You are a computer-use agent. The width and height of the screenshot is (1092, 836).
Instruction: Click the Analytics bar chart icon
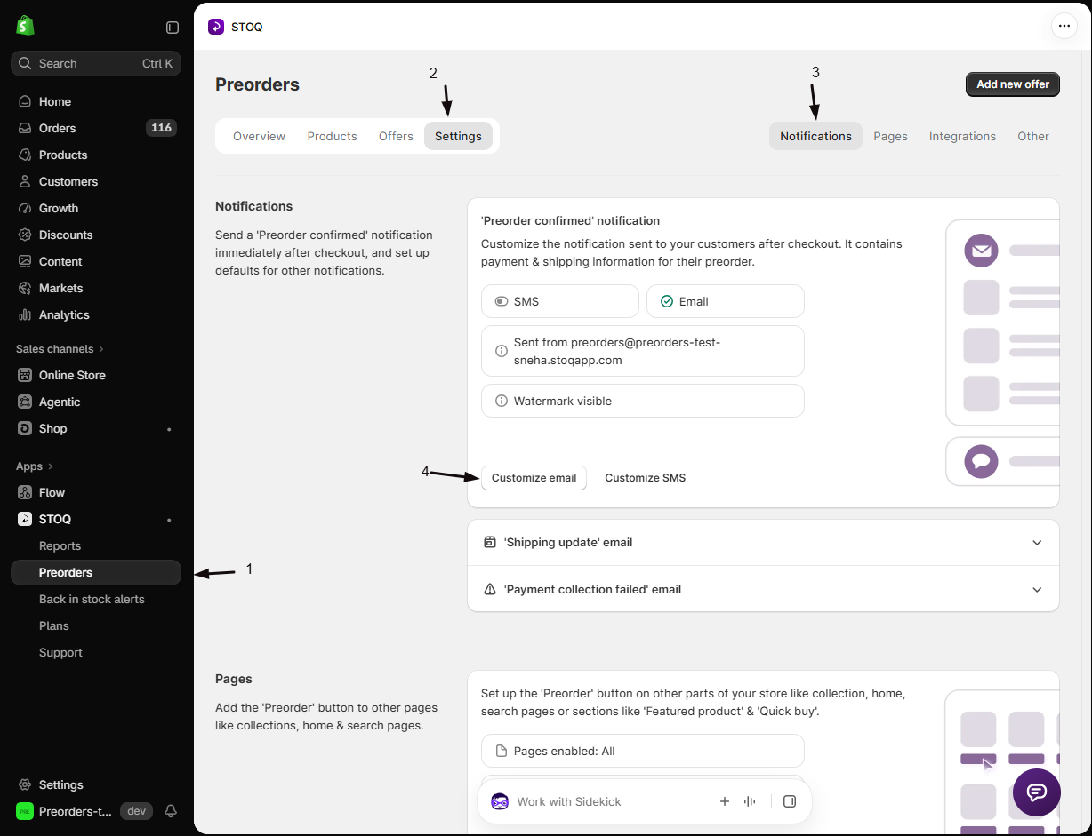(x=25, y=314)
